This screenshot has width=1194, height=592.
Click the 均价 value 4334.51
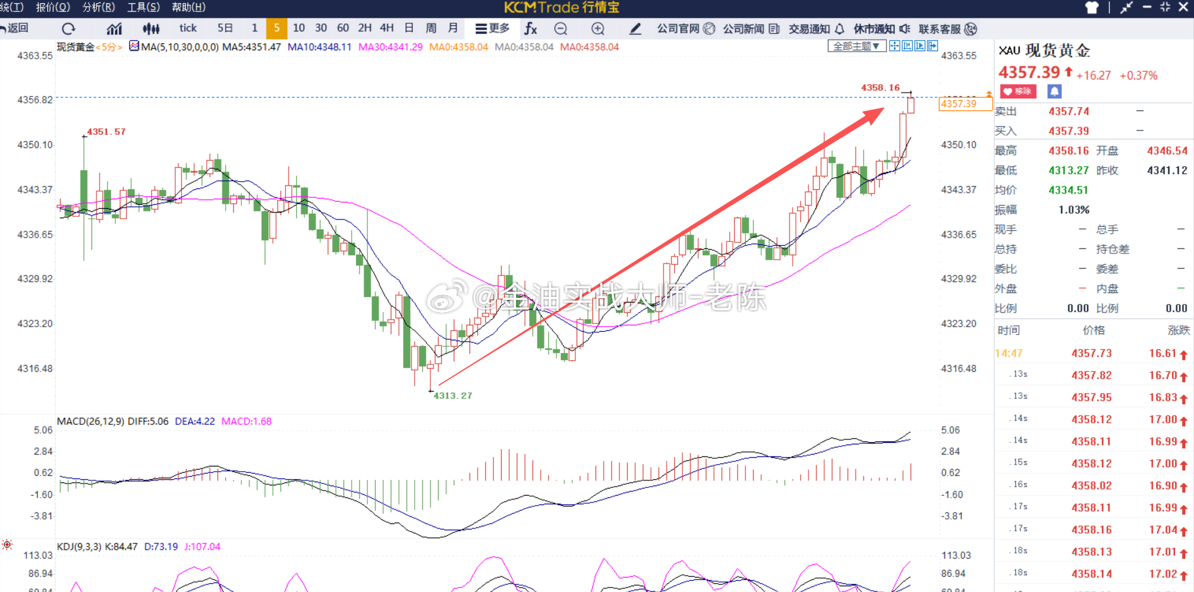(1069, 190)
